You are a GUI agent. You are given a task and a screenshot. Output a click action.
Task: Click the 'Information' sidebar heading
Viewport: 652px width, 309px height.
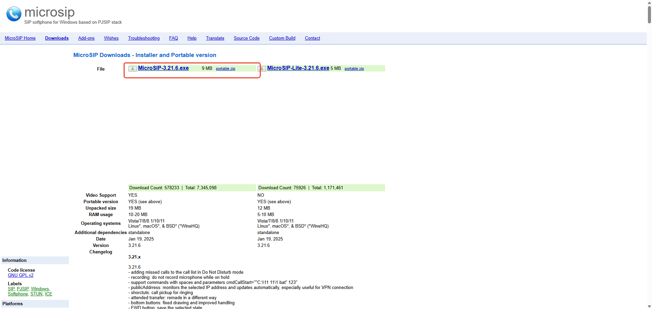click(14, 260)
